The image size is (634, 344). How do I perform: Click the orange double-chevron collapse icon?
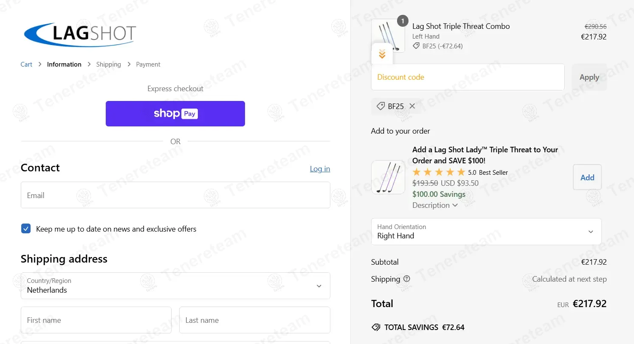[382, 54]
